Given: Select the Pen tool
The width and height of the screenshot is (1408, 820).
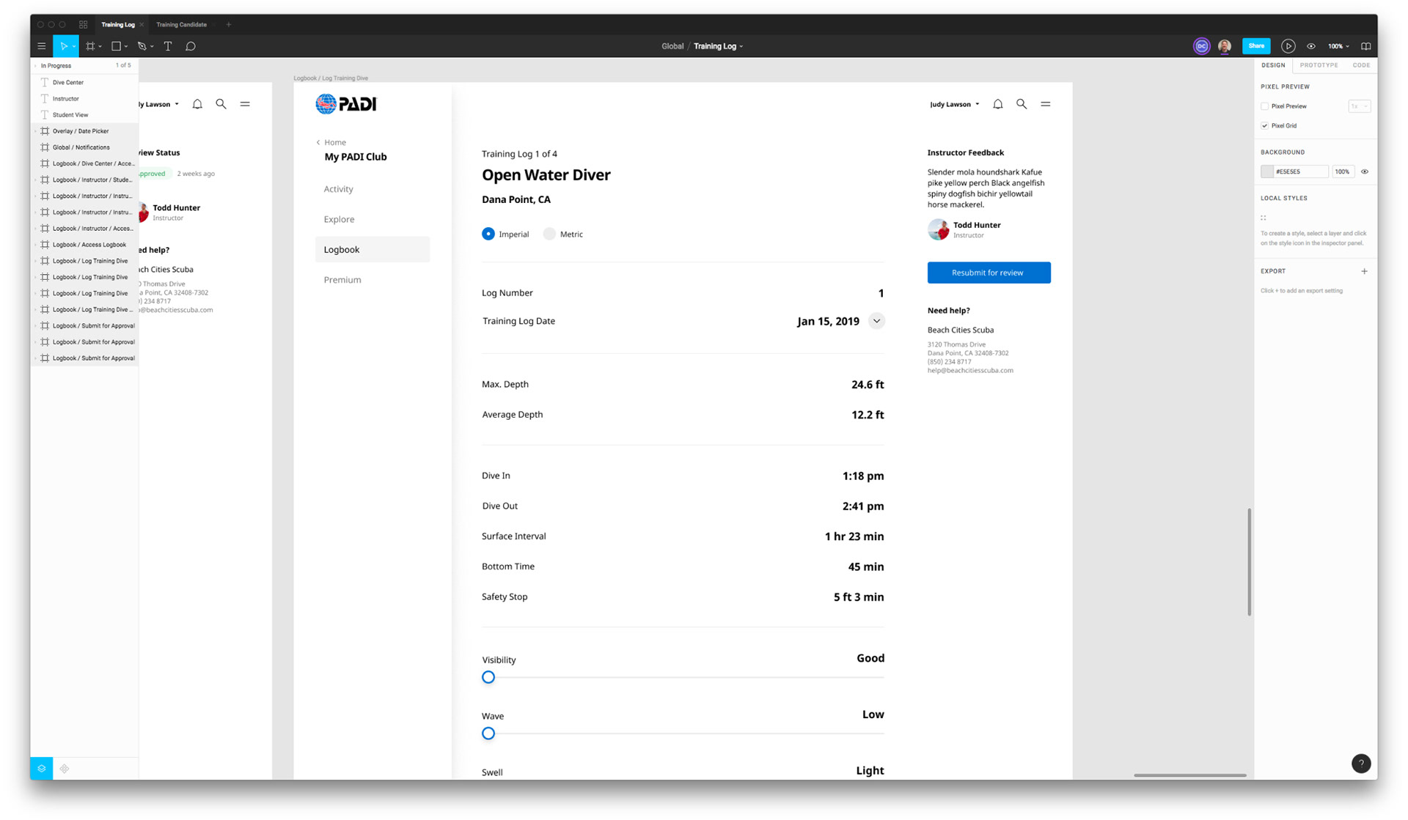Looking at the screenshot, I should click(142, 46).
